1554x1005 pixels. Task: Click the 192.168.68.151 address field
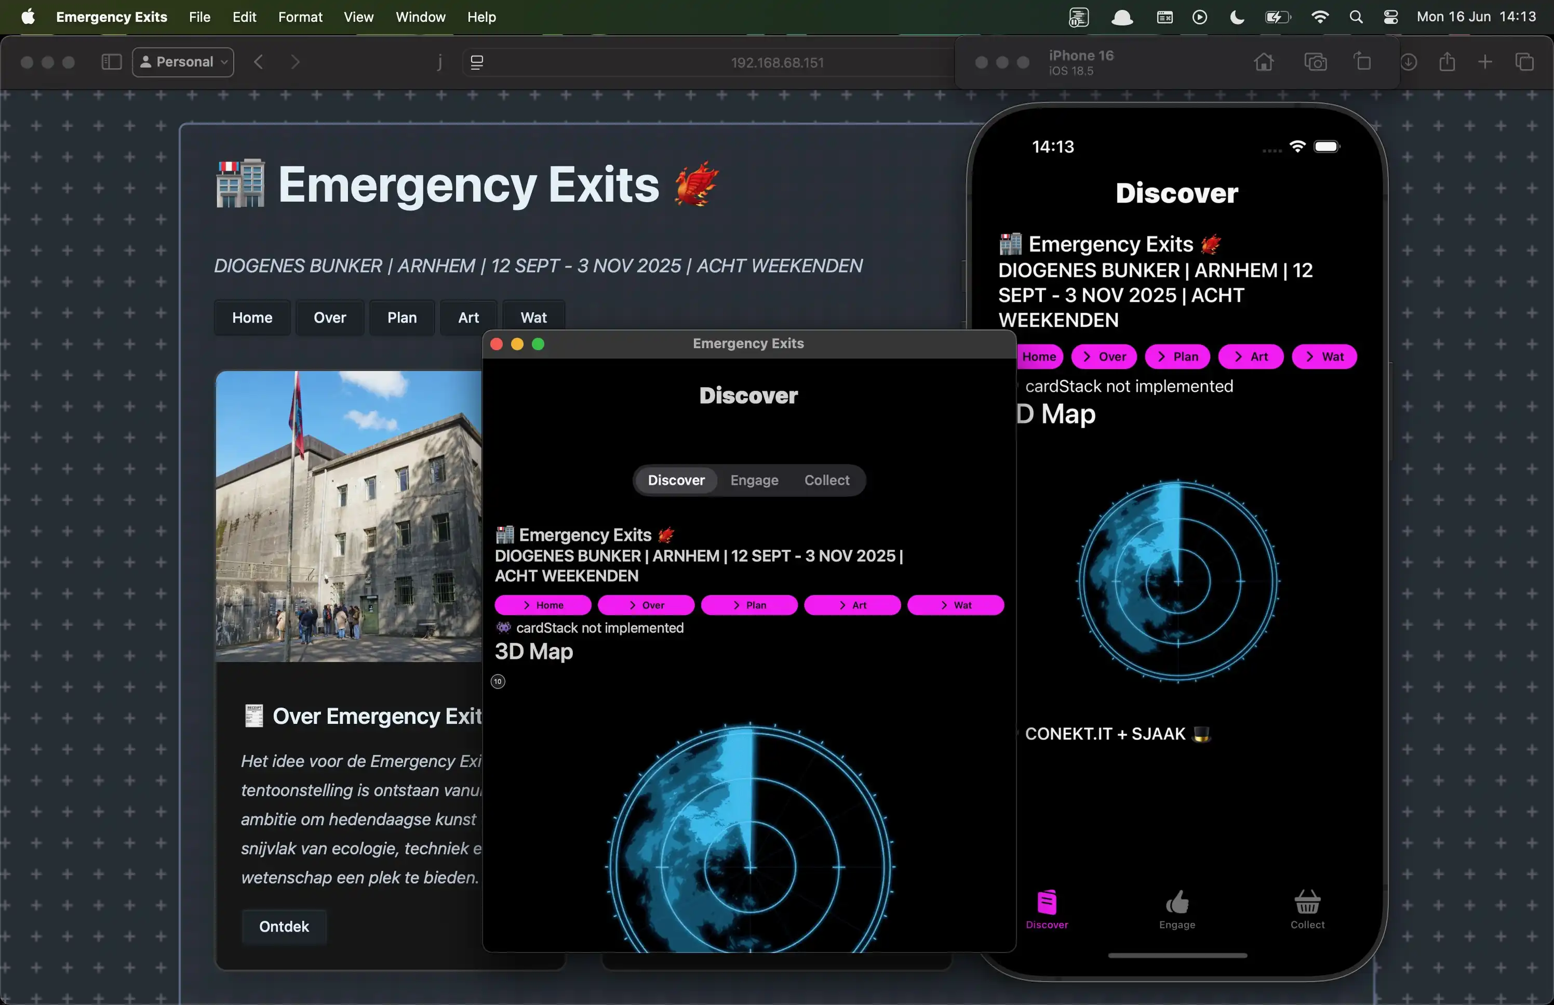pyautogui.click(x=776, y=63)
